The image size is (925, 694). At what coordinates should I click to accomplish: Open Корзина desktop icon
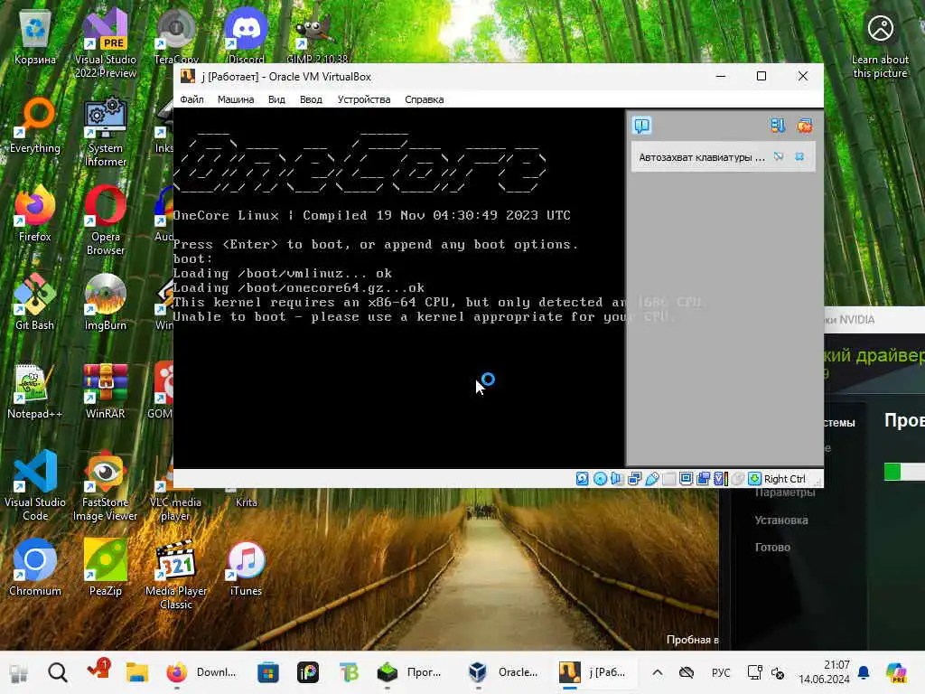click(35, 36)
